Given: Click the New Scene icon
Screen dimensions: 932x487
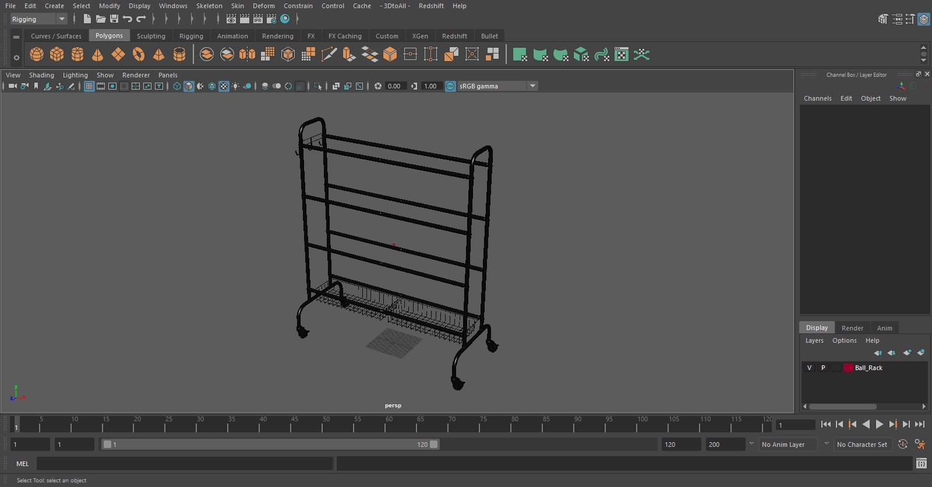Looking at the screenshot, I should pyautogui.click(x=87, y=19).
